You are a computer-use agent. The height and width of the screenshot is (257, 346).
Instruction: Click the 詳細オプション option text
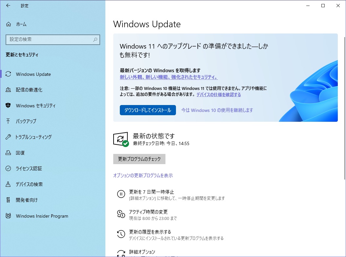coord(142,252)
